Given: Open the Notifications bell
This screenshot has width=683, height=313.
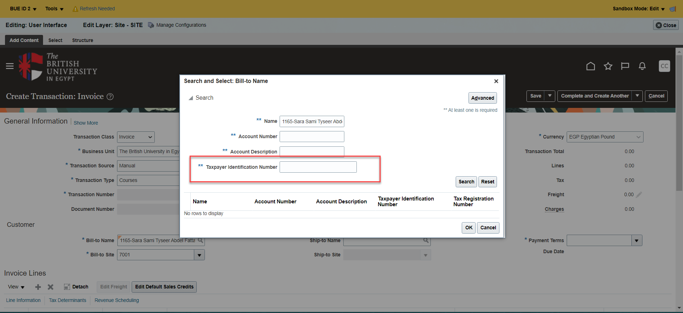Looking at the screenshot, I should [x=642, y=66].
